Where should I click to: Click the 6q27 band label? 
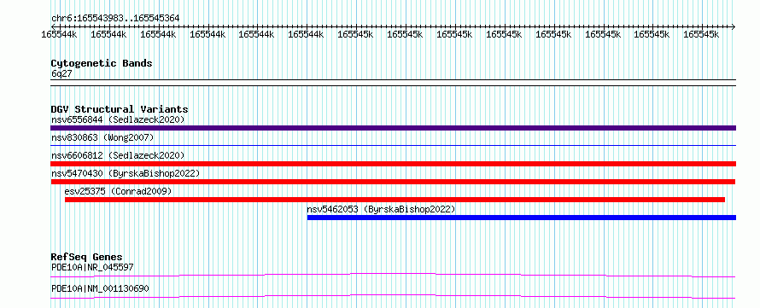coord(61,73)
